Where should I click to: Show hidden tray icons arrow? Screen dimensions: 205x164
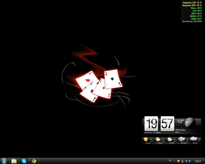tap(175, 161)
